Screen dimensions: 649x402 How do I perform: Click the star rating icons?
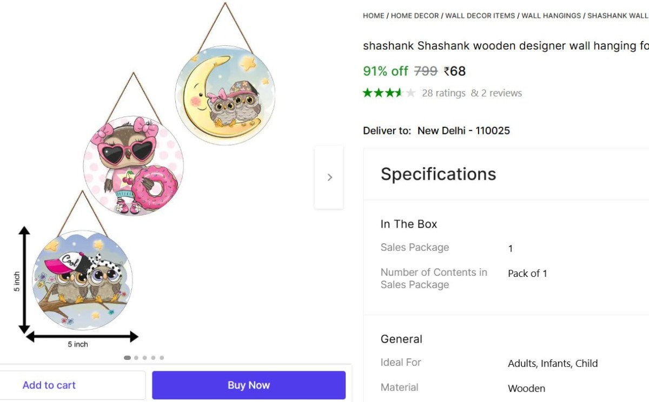click(x=389, y=93)
